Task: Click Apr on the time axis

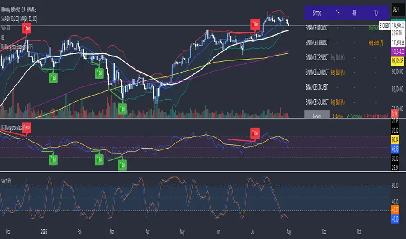Action: [x=148, y=232]
